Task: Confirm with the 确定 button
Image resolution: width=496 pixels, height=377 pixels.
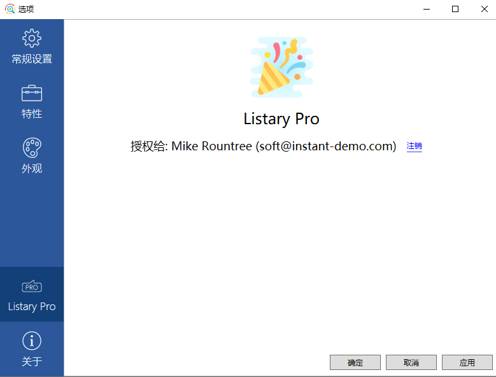Action: point(355,362)
